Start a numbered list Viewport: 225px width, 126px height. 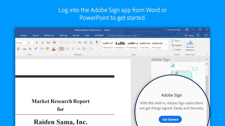[x=67, y=42]
